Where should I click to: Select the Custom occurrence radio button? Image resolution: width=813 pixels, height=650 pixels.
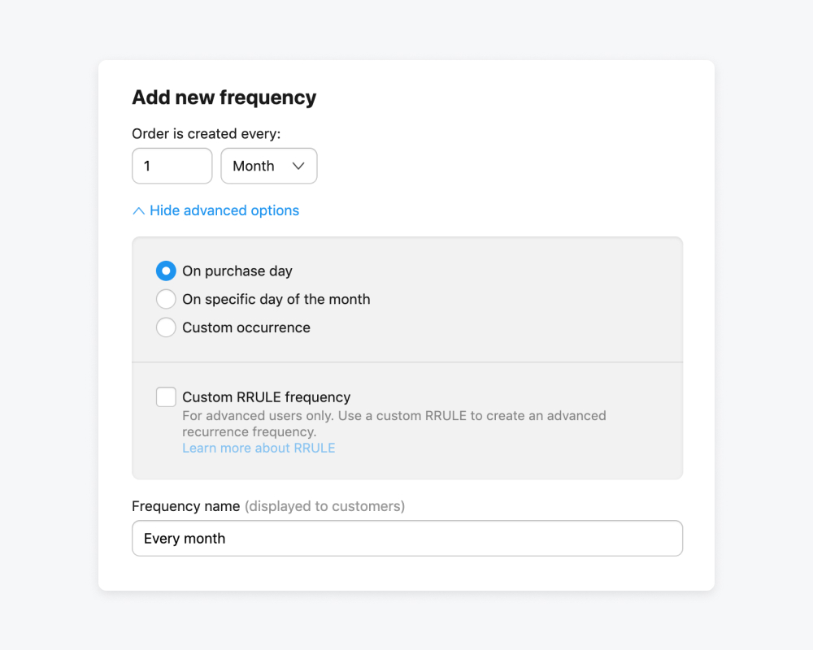[x=166, y=327]
